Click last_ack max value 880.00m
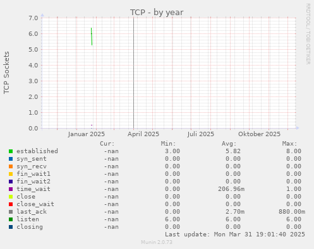Screen dimensions: 314x249 (292, 212)
